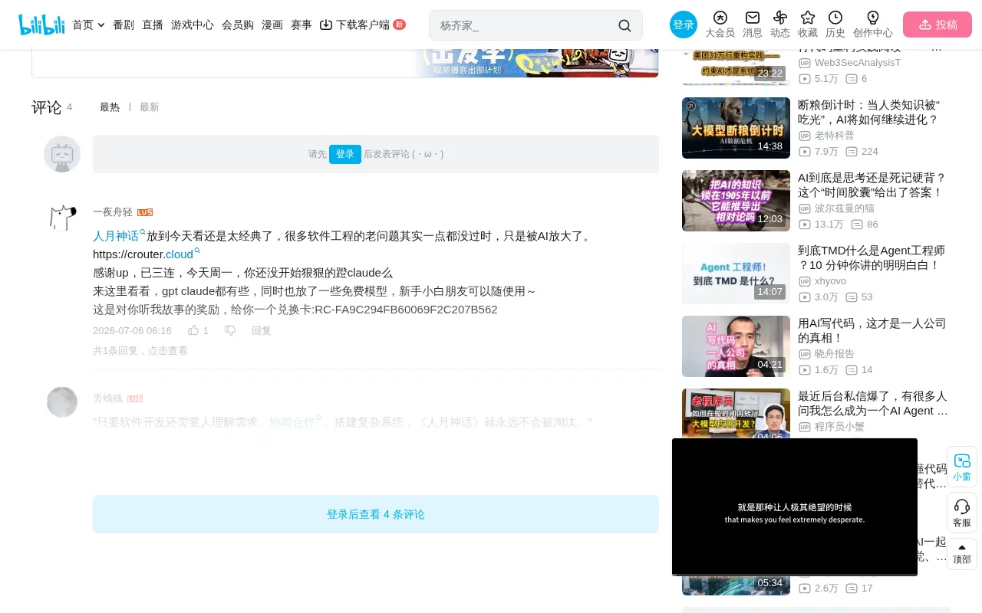The width and height of the screenshot is (982, 613).
Task: Open 游戏中心 in the top nav
Action: point(193,25)
